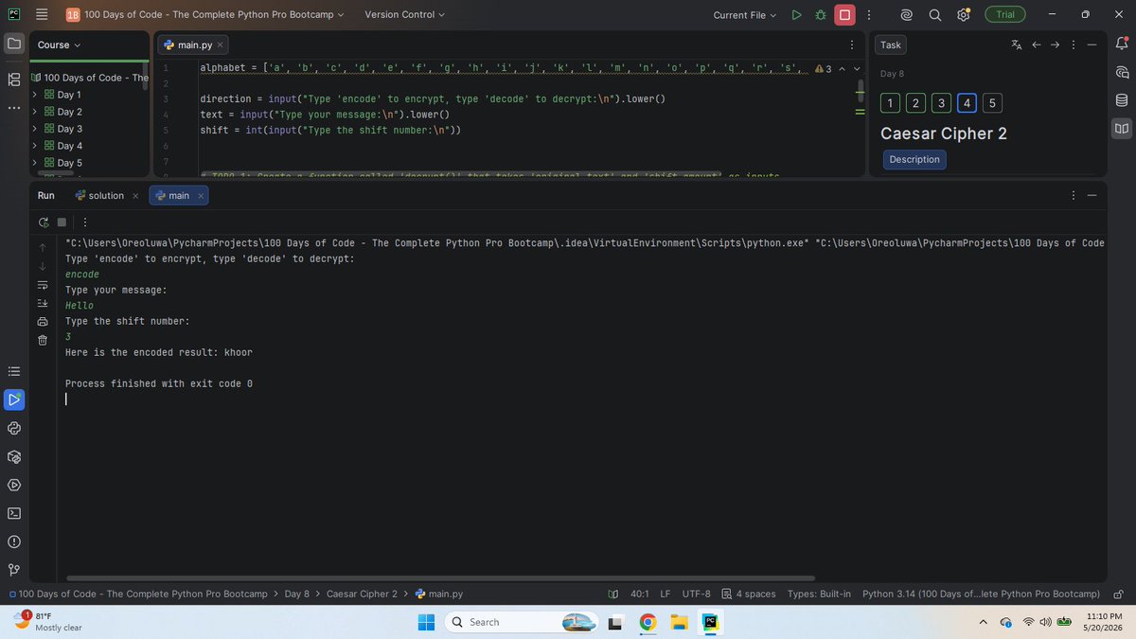
Task: Open the Python Console tool window
Action: tap(14, 428)
